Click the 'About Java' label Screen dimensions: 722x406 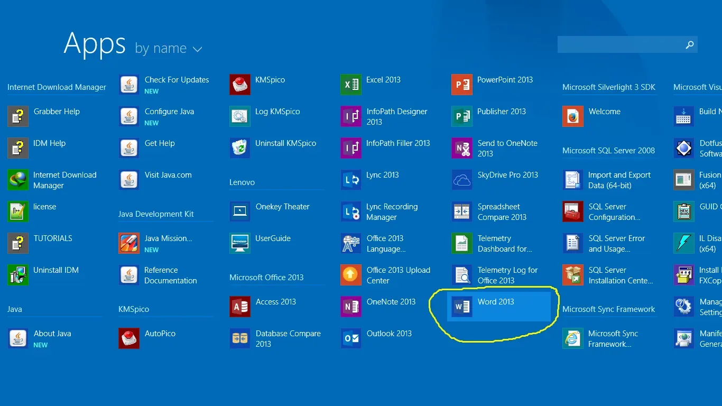[x=52, y=334]
